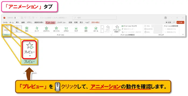Start slideshow from Quick Access Toolbar
188x96 pixels.
33,18
